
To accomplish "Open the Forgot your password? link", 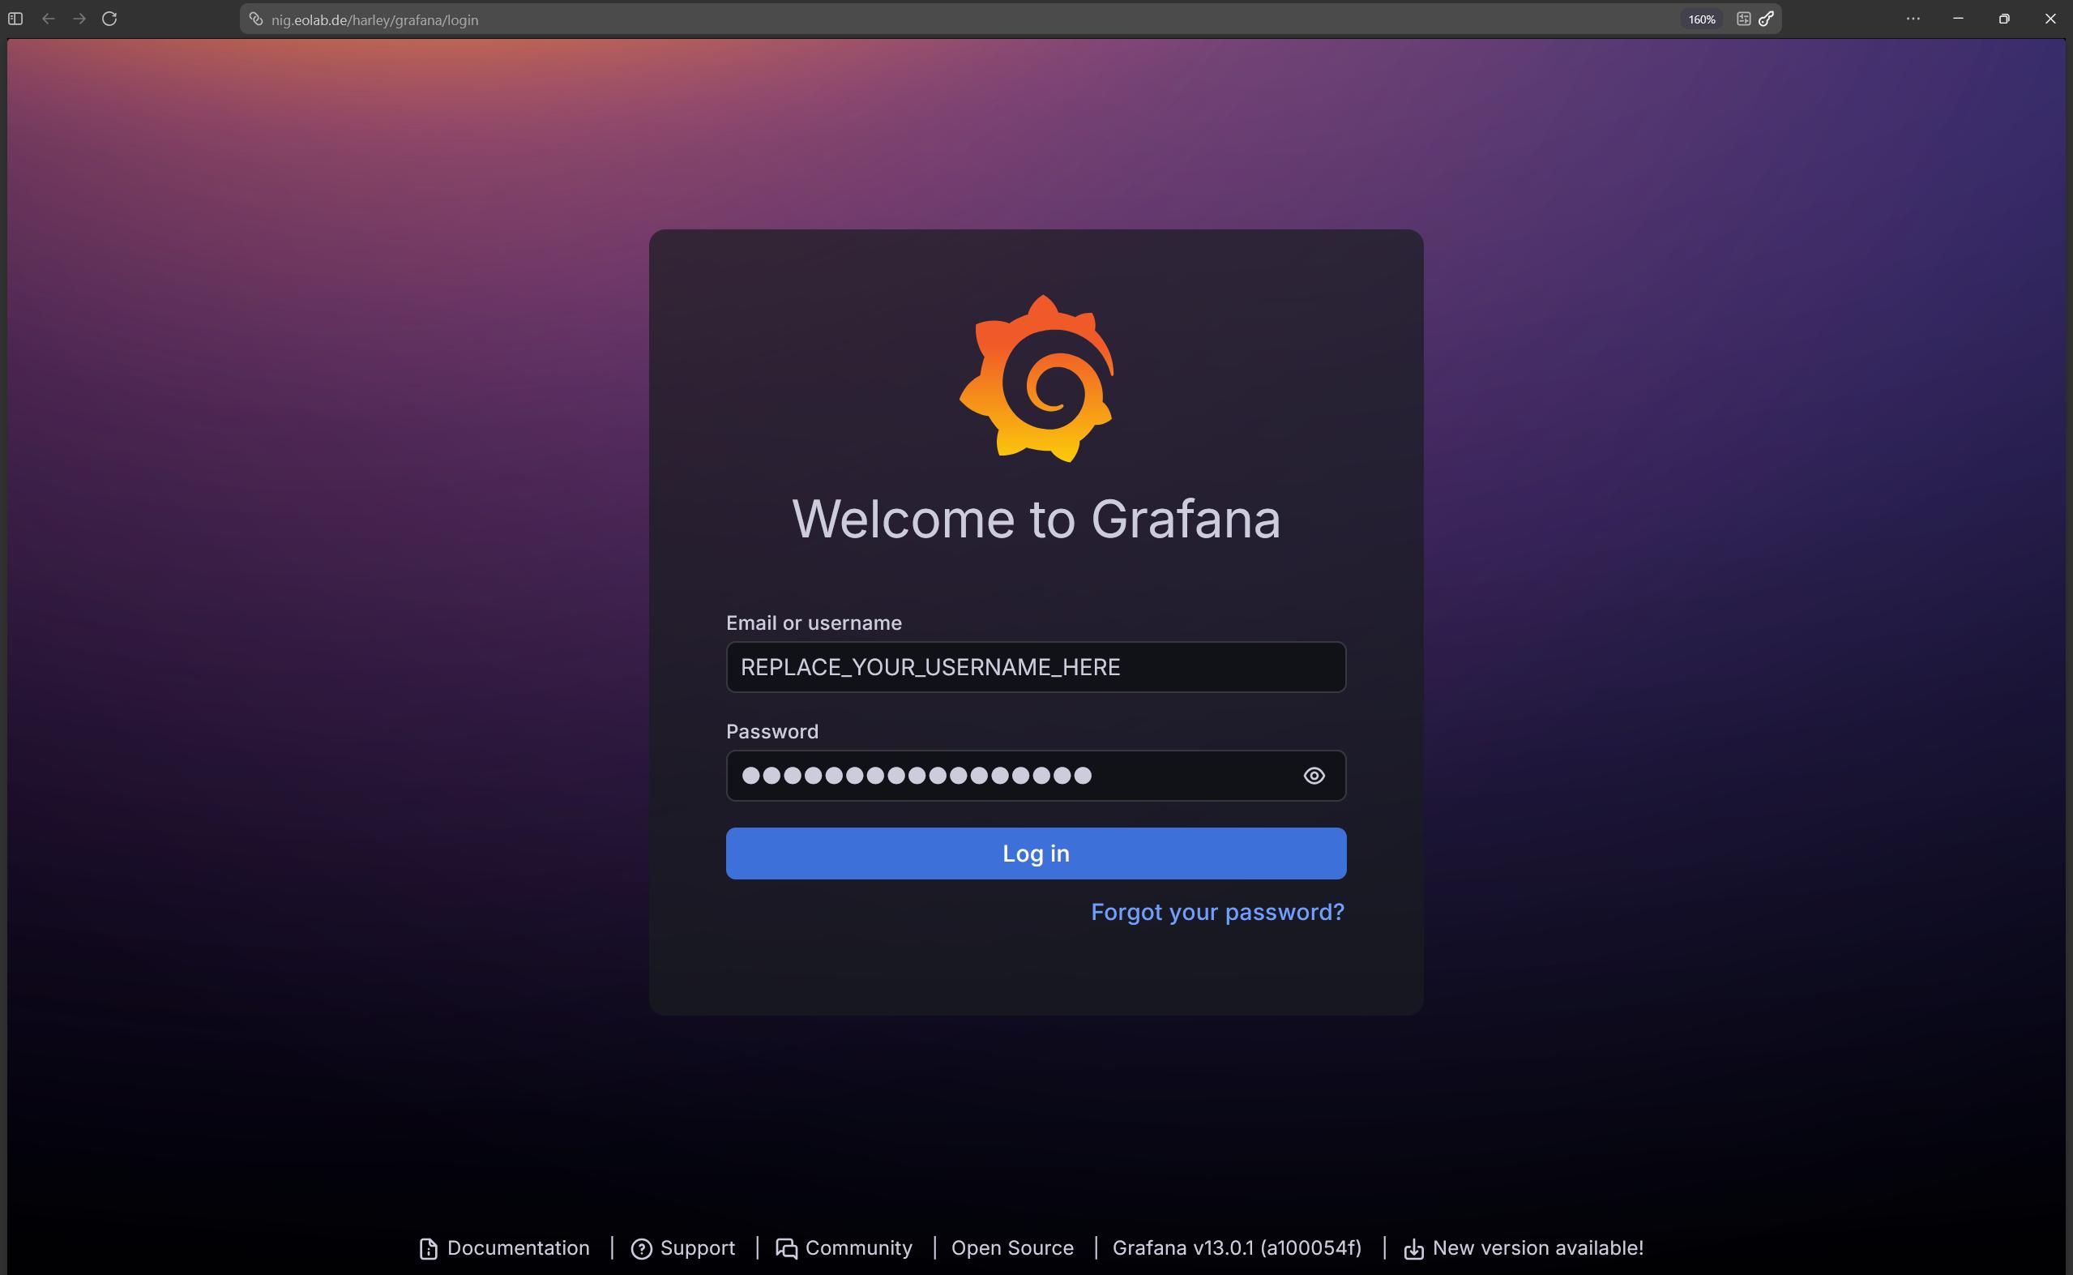I will point(1217,912).
